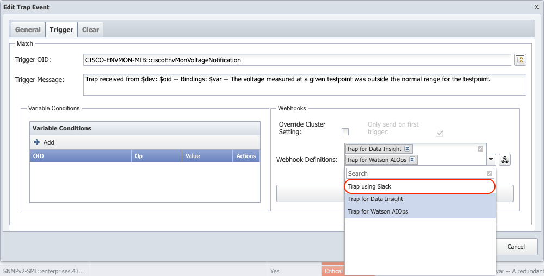Switch to the General tab
544x276 pixels.
[28, 30]
